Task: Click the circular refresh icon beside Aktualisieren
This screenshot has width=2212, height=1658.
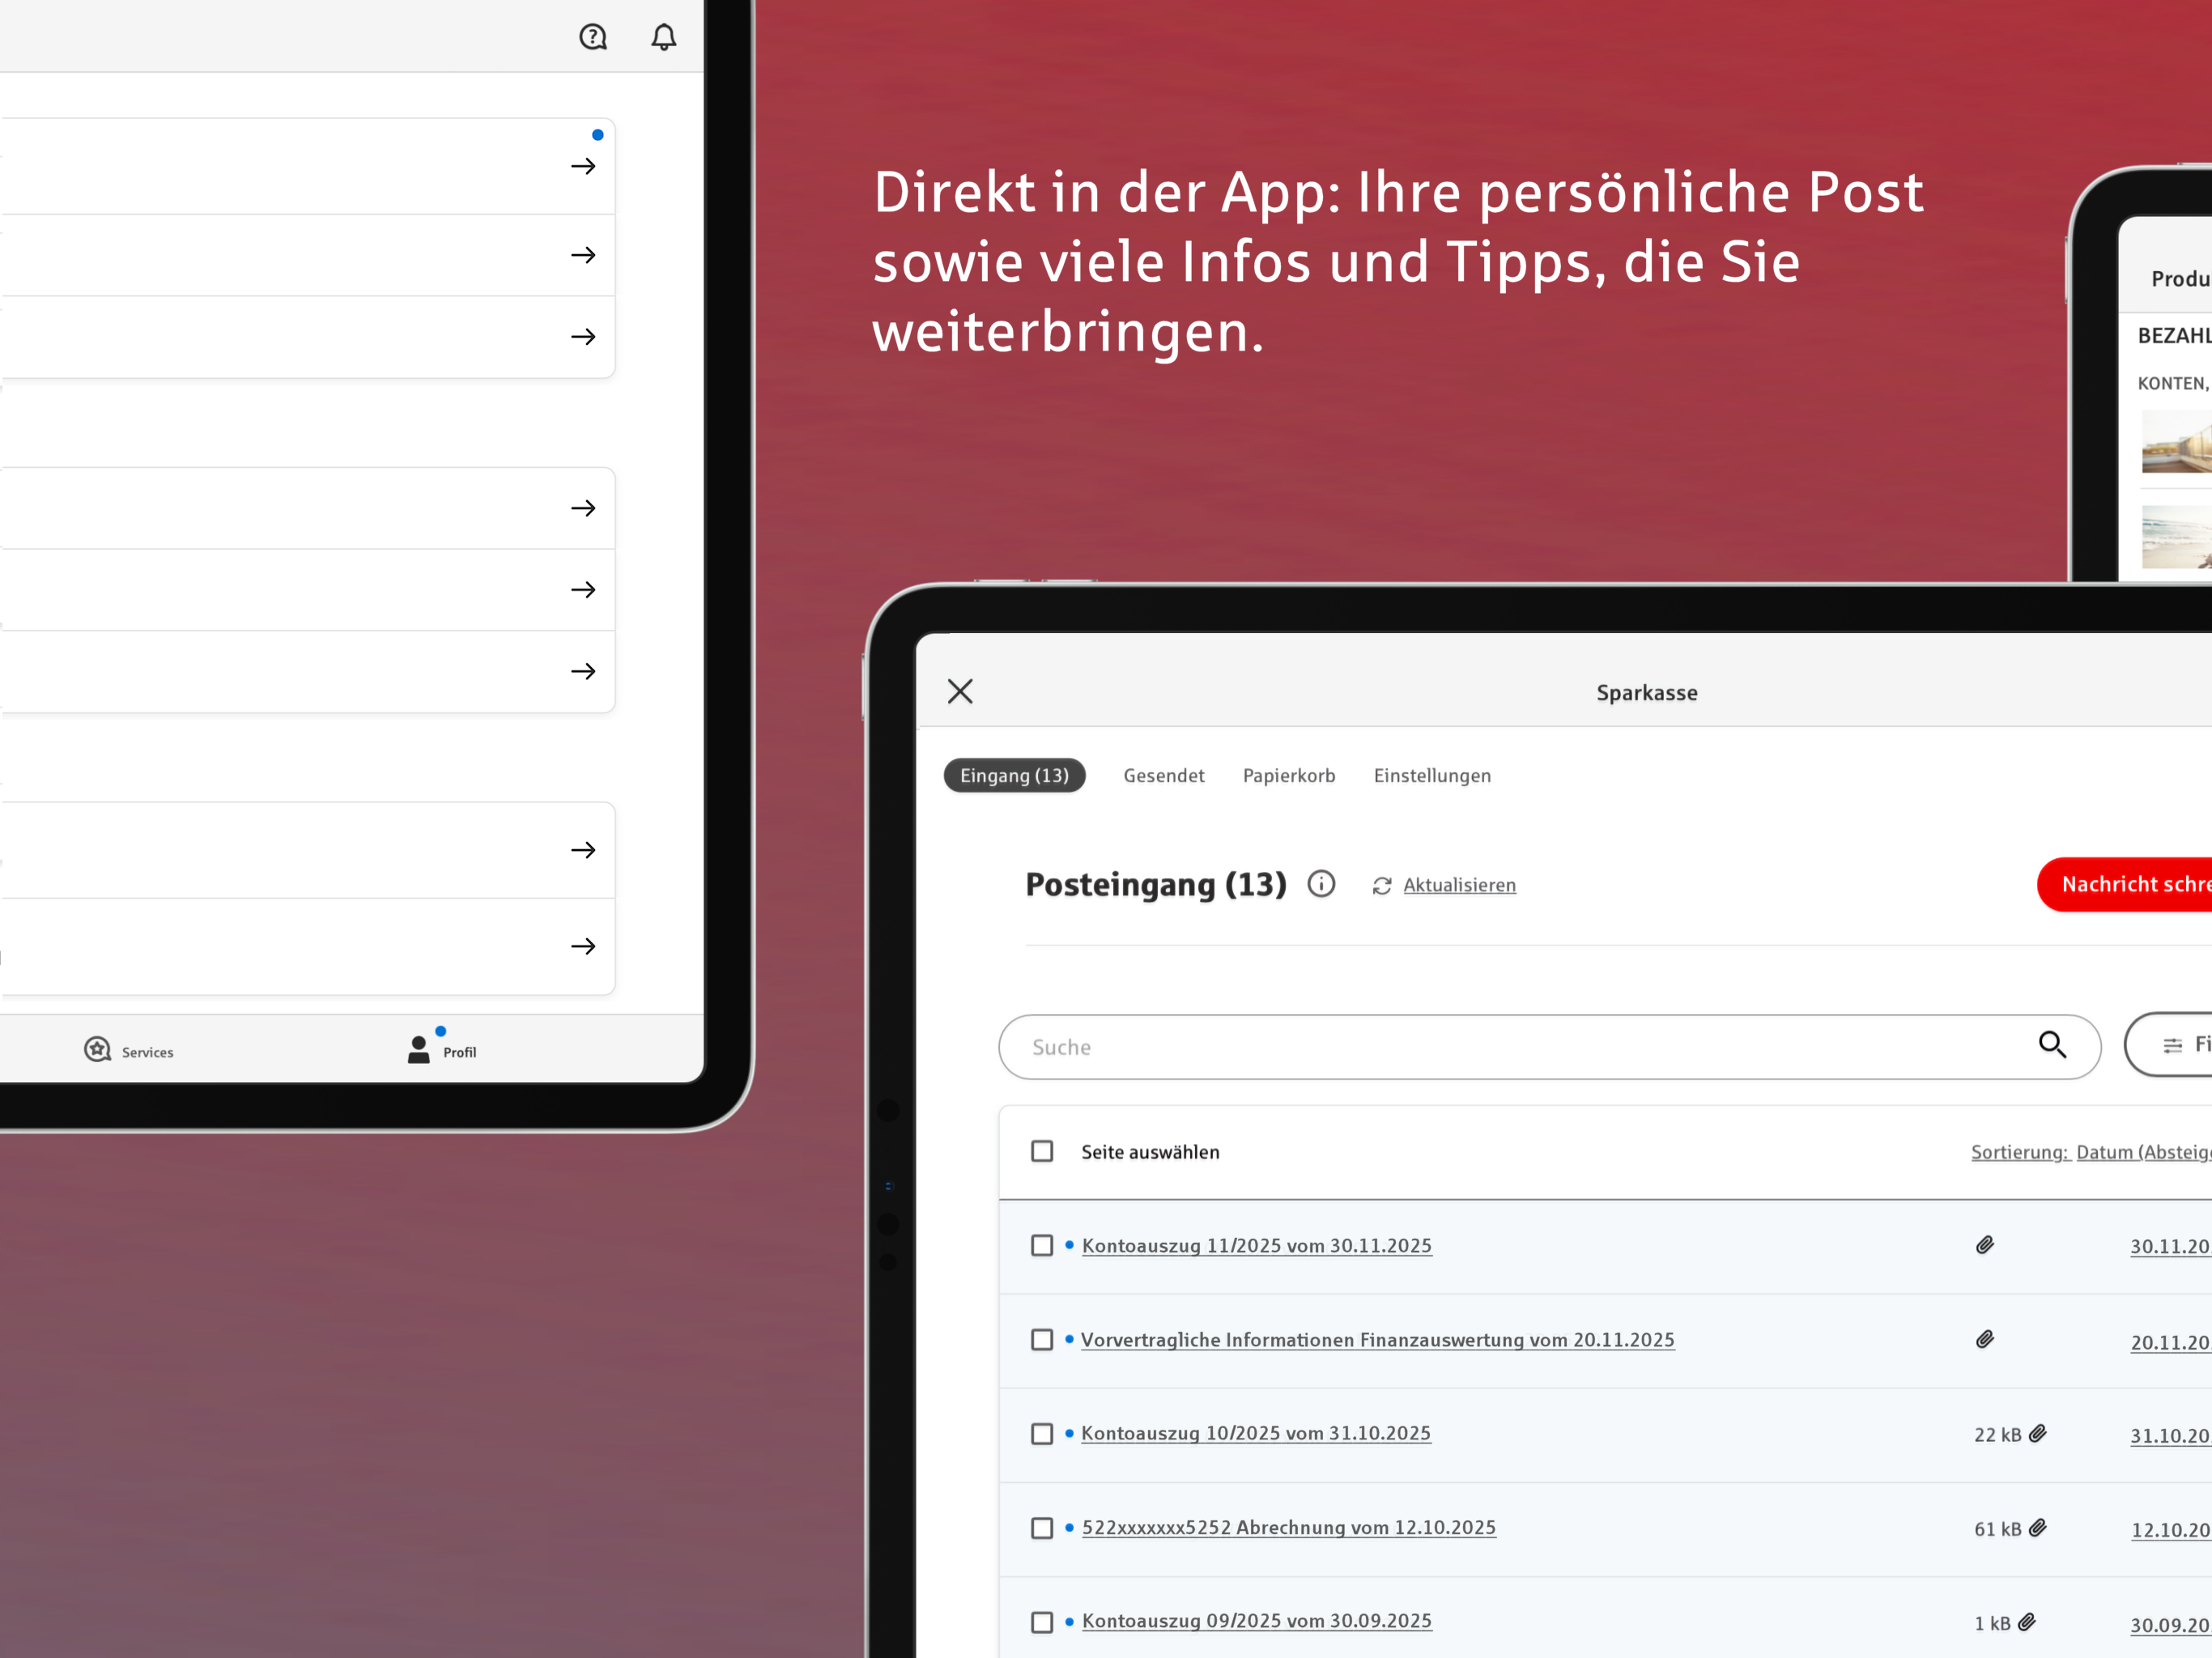Action: [x=1382, y=886]
